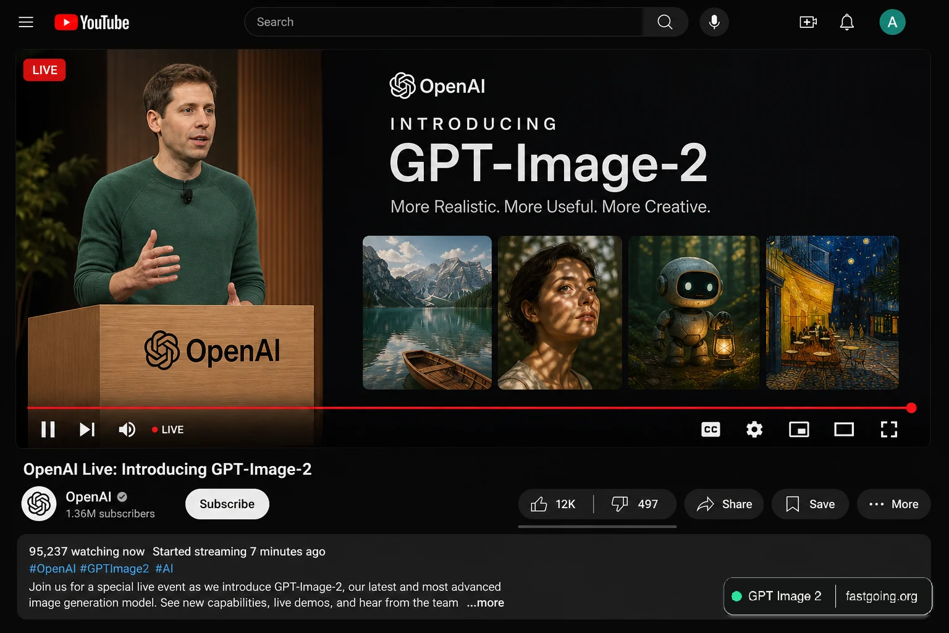This screenshot has height=633, width=949.
Task: Enter fullscreen mode
Action: [x=889, y=429]
